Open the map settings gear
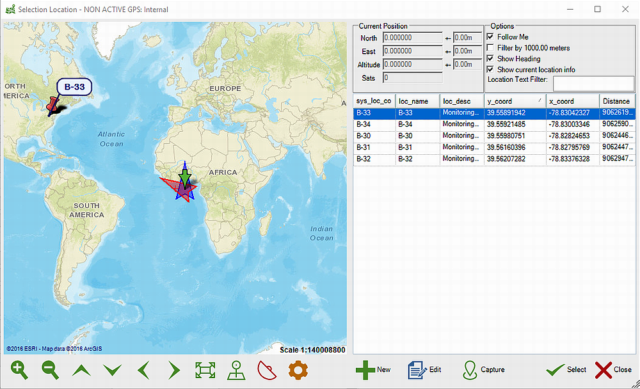640x389 pixels. pyautogui.click(x=298, y=370)
